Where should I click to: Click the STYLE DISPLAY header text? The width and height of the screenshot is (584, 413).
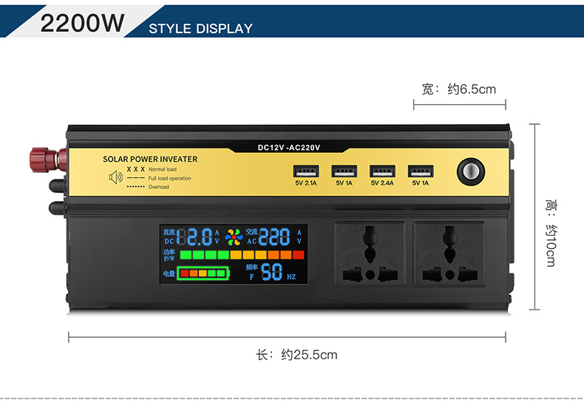tap(201, 29)
